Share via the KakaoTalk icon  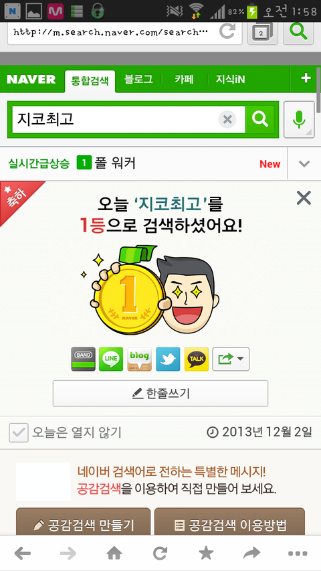(x=197, y=359)
